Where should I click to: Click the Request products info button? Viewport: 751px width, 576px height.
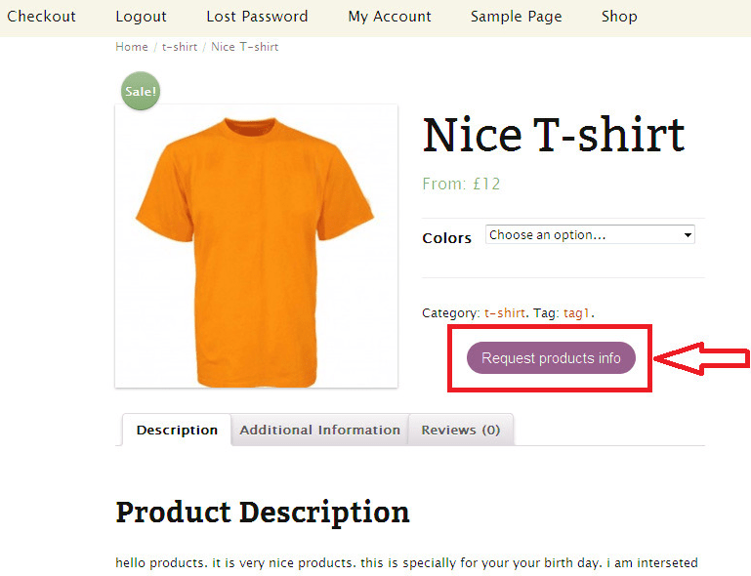coord(551,358)
